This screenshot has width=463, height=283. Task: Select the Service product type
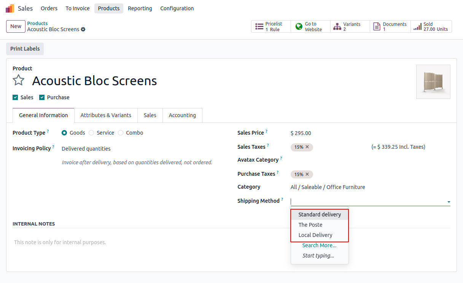click(91, 133)
